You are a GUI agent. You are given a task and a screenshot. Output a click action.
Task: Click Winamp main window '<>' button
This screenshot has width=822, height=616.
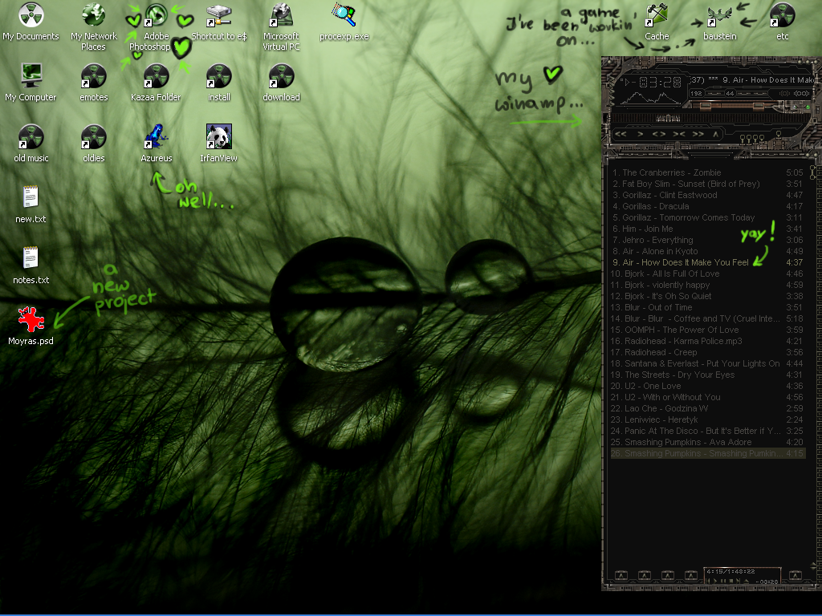point(659,134)
